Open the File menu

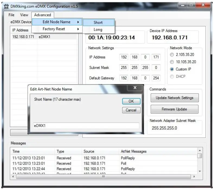(11, 15)
